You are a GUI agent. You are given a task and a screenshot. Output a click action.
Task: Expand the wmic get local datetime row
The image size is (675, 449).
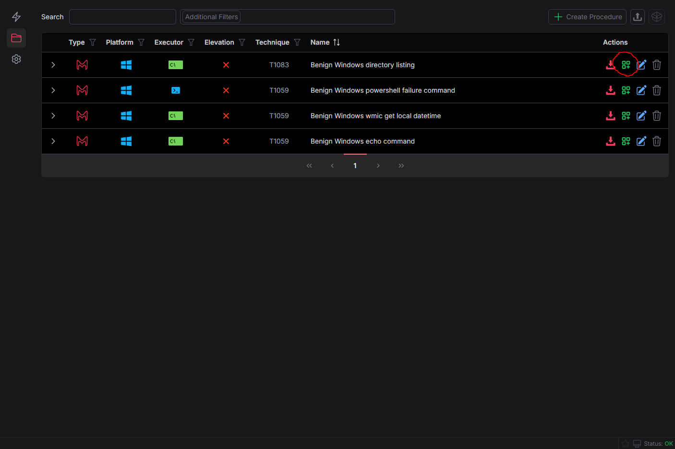pos(53,116)
